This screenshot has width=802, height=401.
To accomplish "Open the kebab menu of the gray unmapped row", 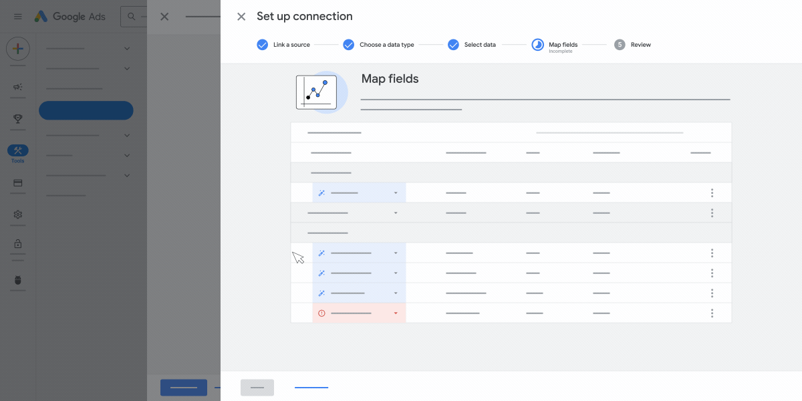I will pyautogui.click(x=712, y=213).
